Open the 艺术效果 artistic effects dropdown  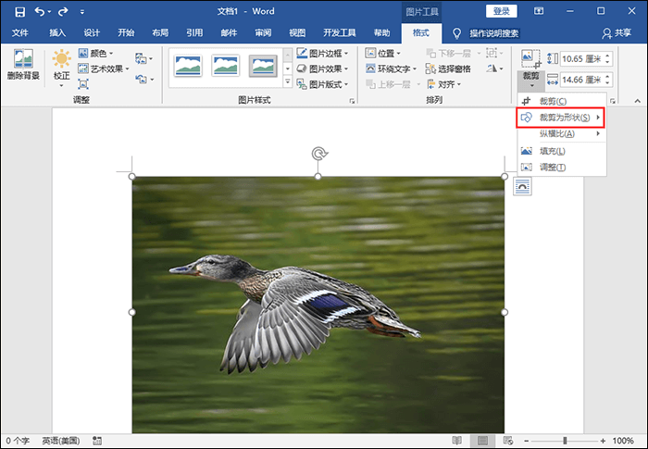104,69
